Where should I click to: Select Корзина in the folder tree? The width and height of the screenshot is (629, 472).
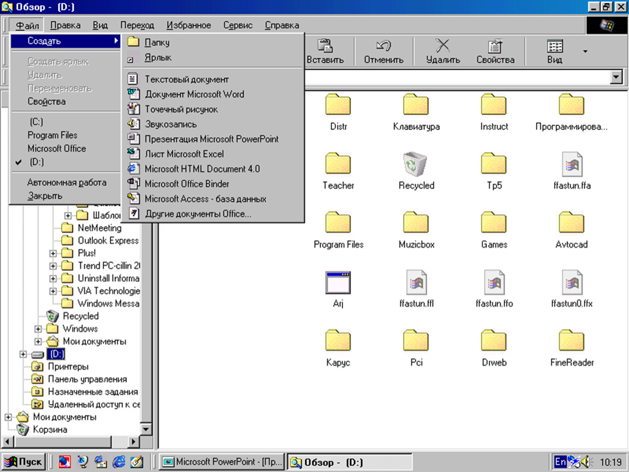click(50, 429)
